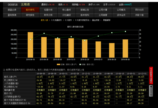Select the highlighted 股东研究 tab
This screenshot has width=158, height=108.
(x=30, y=10)
